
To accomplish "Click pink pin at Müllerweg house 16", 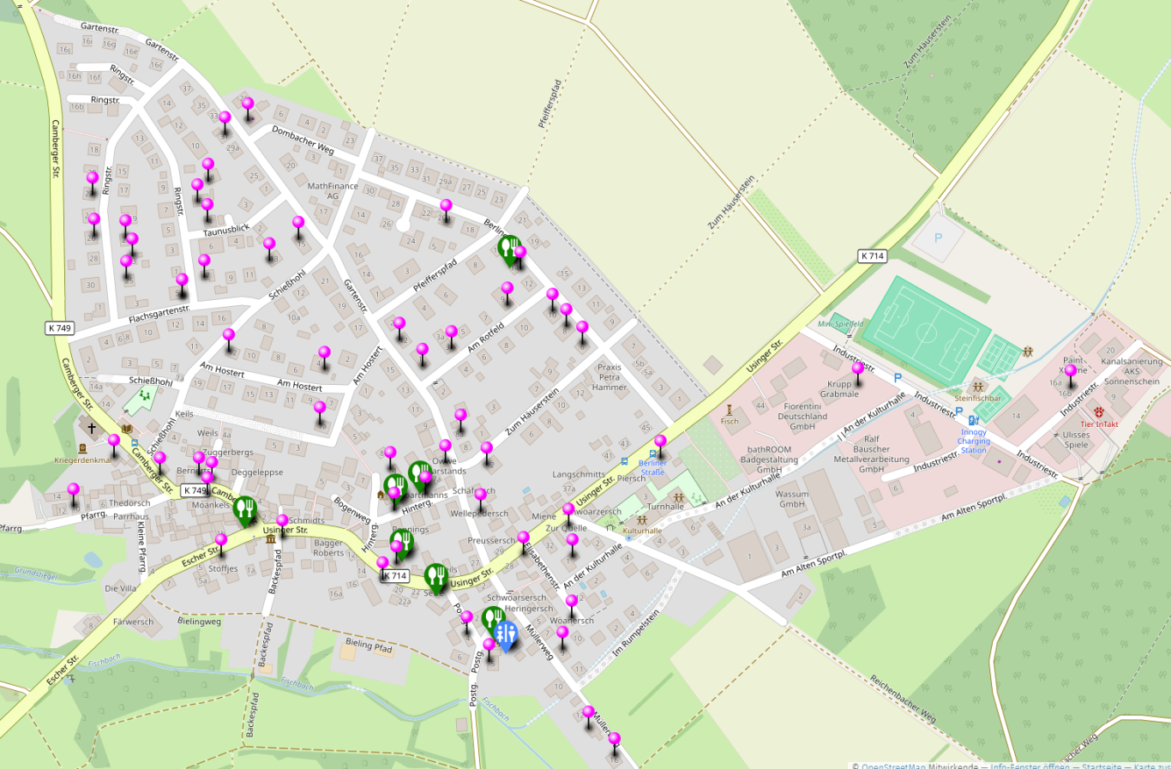I will pyautogui.click(x=614, y=739).
